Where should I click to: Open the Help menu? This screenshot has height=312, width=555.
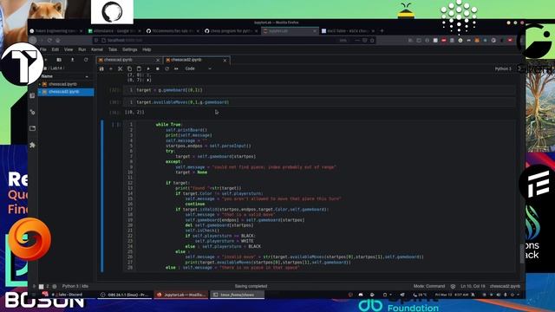pos(147,49)
